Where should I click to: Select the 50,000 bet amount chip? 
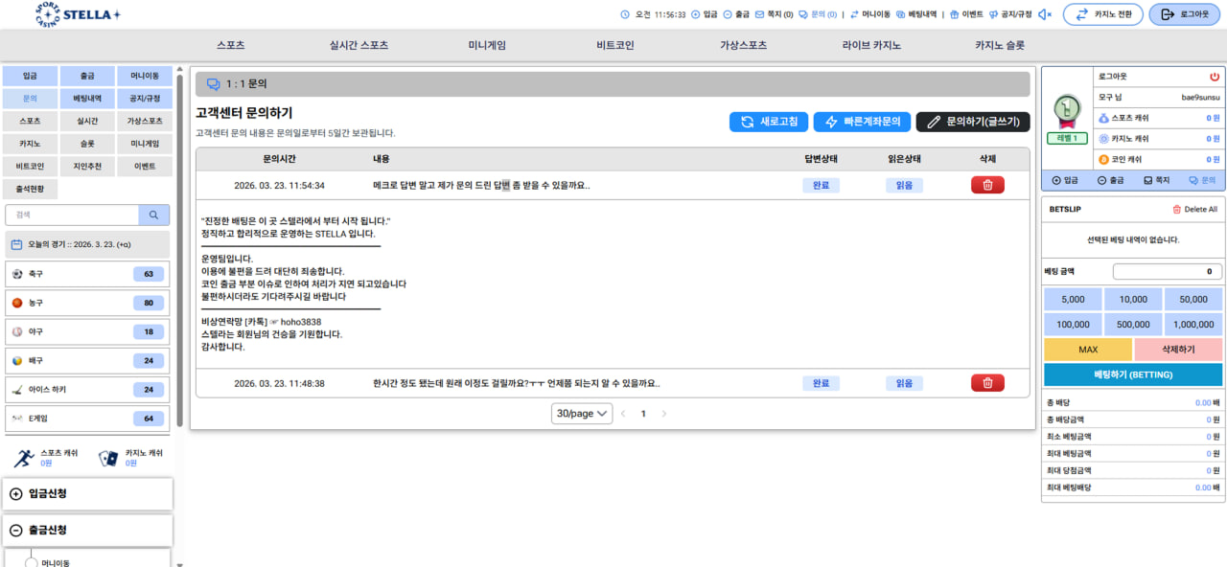[x=1192, y=299]
